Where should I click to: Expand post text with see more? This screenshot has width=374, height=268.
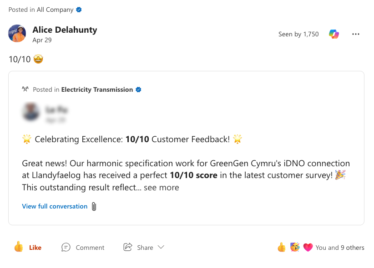point(161,188)
